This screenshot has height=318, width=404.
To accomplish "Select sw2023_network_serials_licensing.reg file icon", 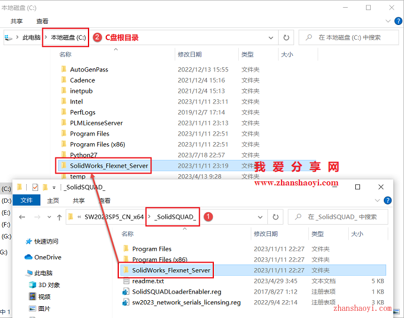I will click(126, 303).
